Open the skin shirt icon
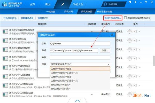Image resolution: width=155 pixels, height=103 pixels. (130, 2)
